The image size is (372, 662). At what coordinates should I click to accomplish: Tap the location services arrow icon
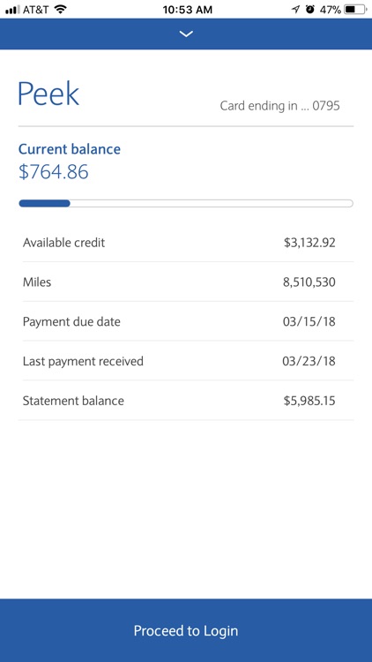[x=296, y=10]
